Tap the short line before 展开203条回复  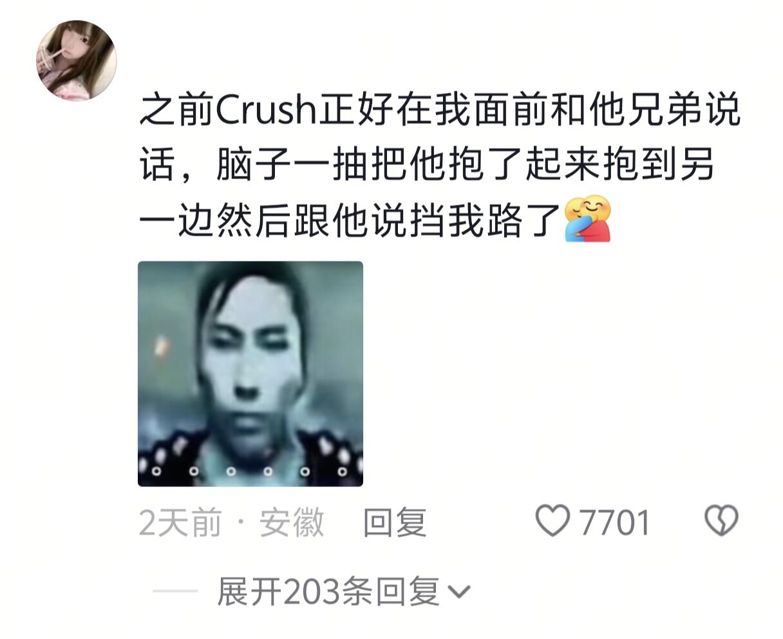pos(175,591)
